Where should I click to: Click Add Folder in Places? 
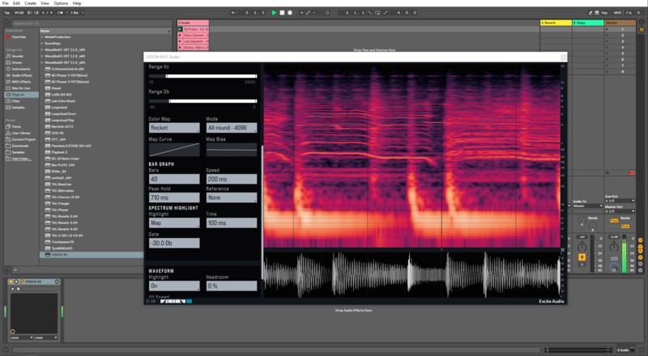21,159
